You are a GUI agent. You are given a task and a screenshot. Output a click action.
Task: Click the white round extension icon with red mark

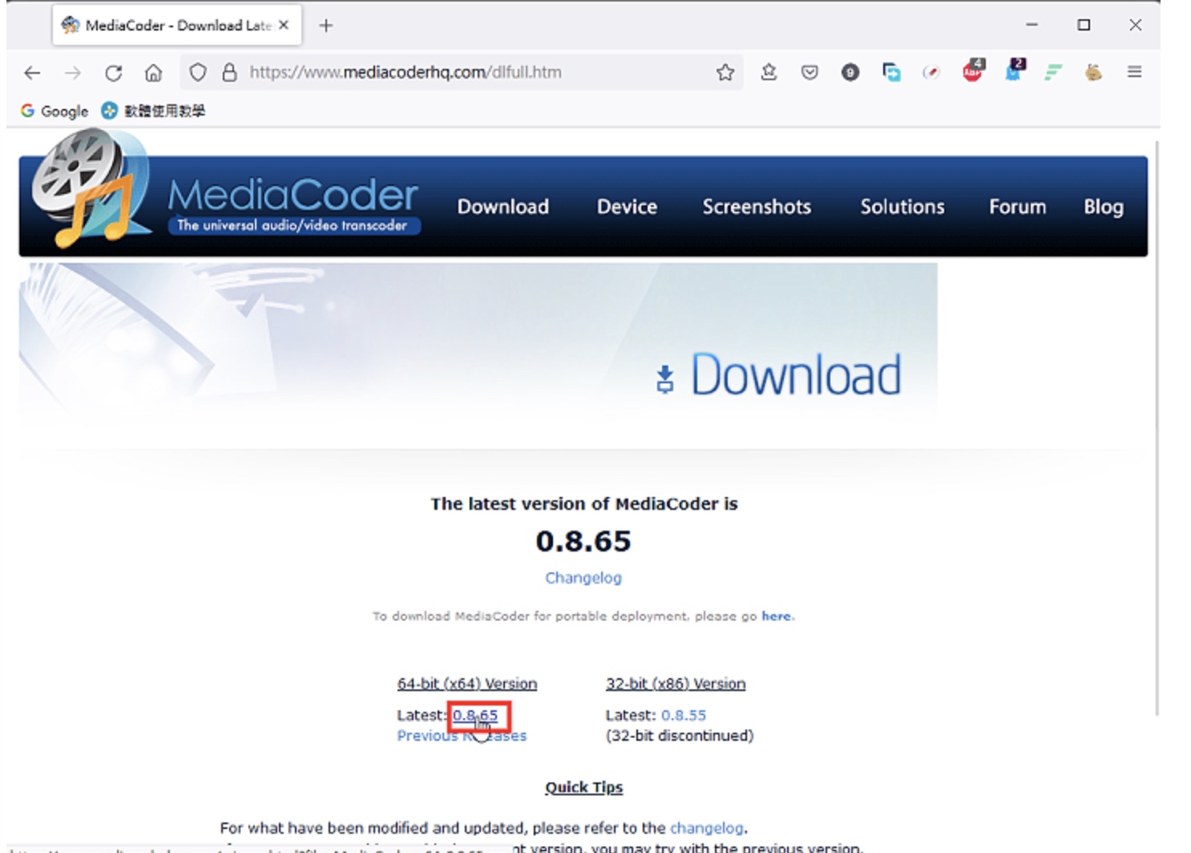point(931,73)
